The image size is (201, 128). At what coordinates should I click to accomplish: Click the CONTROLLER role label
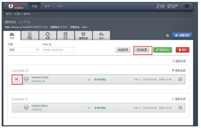pyautogui.click(x=38, y=81)
